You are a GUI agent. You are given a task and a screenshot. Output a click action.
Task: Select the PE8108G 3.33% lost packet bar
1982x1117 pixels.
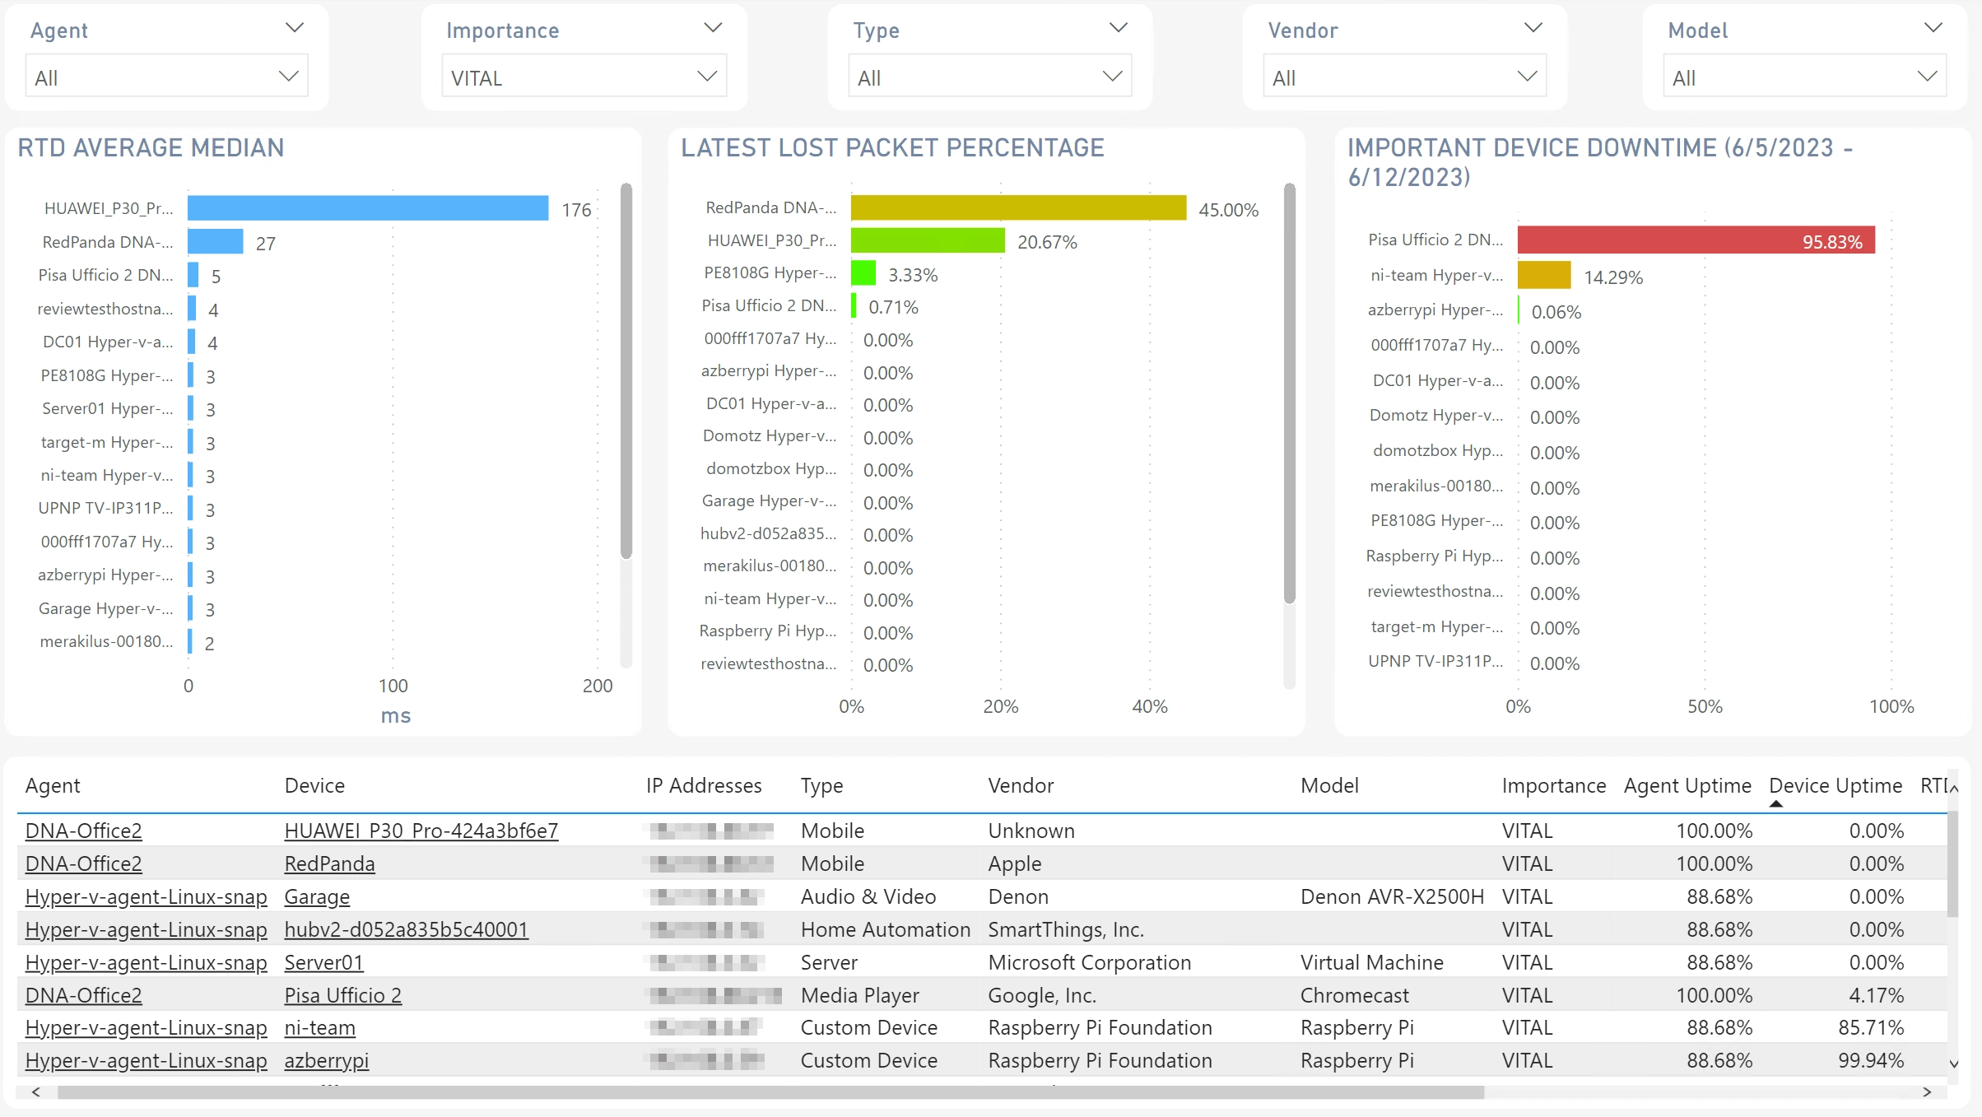(863, 272)
